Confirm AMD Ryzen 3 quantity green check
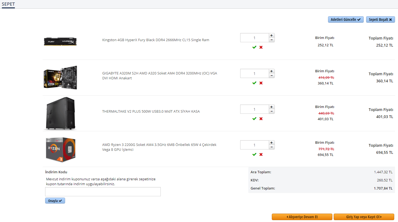Image resolution: width=398 pixels, height=222 pixels. (254, 154)
